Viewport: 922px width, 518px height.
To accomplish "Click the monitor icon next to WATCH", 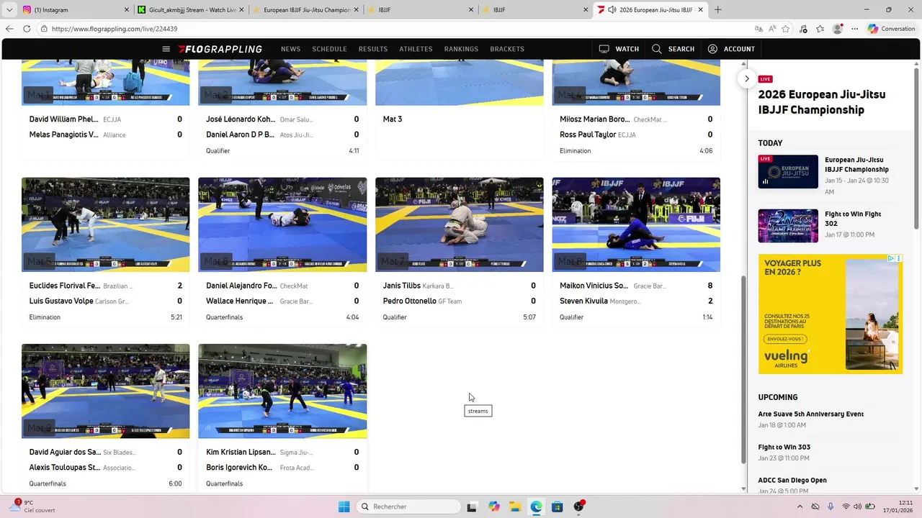I will (604, 49).
